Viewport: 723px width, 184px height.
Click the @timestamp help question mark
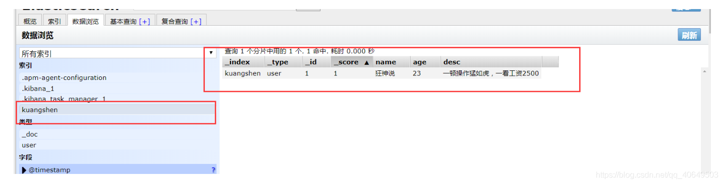click(x=213, y=170)
